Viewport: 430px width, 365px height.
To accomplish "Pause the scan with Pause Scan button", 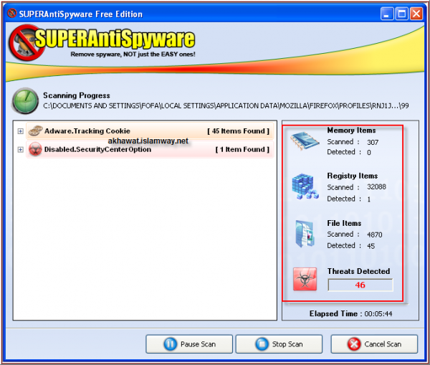I will tap(189, 344).
